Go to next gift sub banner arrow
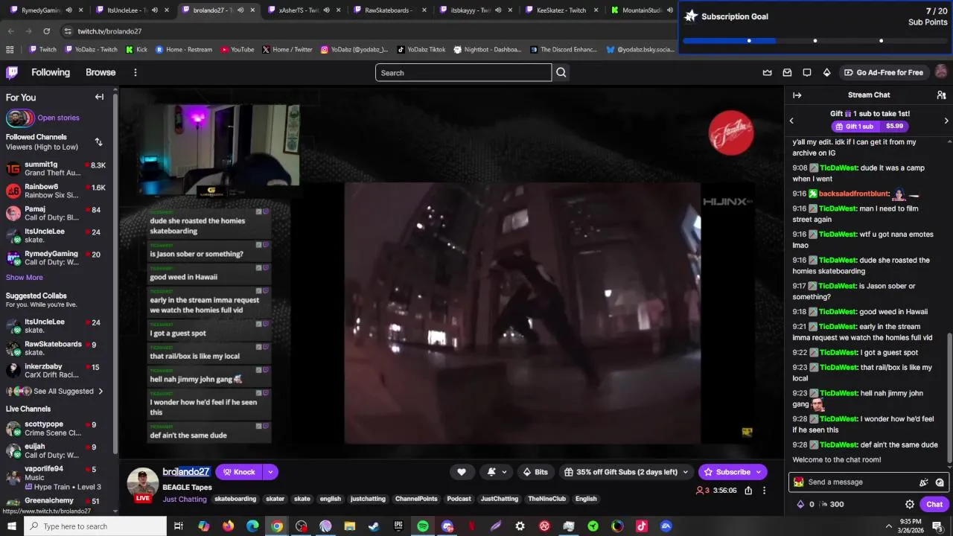The image size is (953, 536). click(946, 121)
